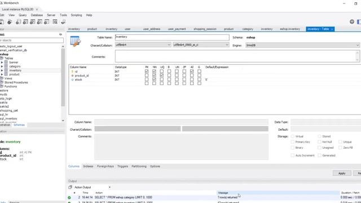Toggle UN checkbox for stock column
This screenshot has height=203, width=361.
tap(177, 80)
